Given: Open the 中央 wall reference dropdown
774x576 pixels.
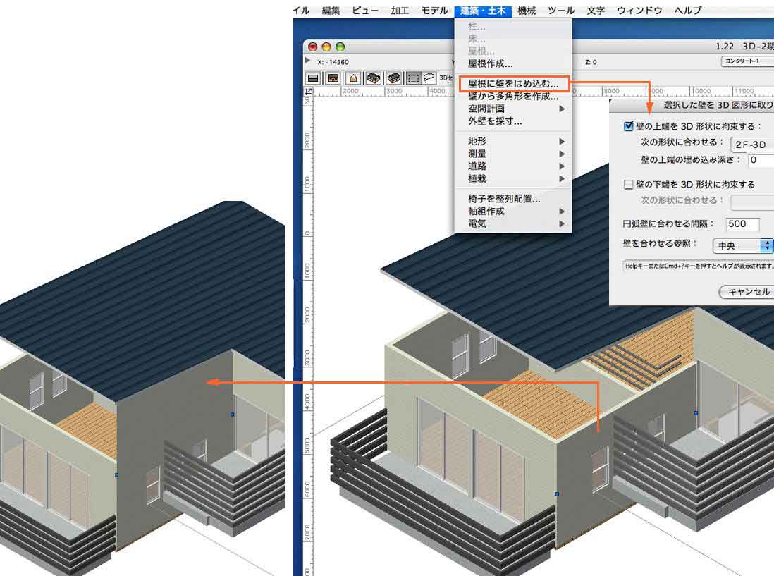Looking at the screenshot, I should pos(744,246).
